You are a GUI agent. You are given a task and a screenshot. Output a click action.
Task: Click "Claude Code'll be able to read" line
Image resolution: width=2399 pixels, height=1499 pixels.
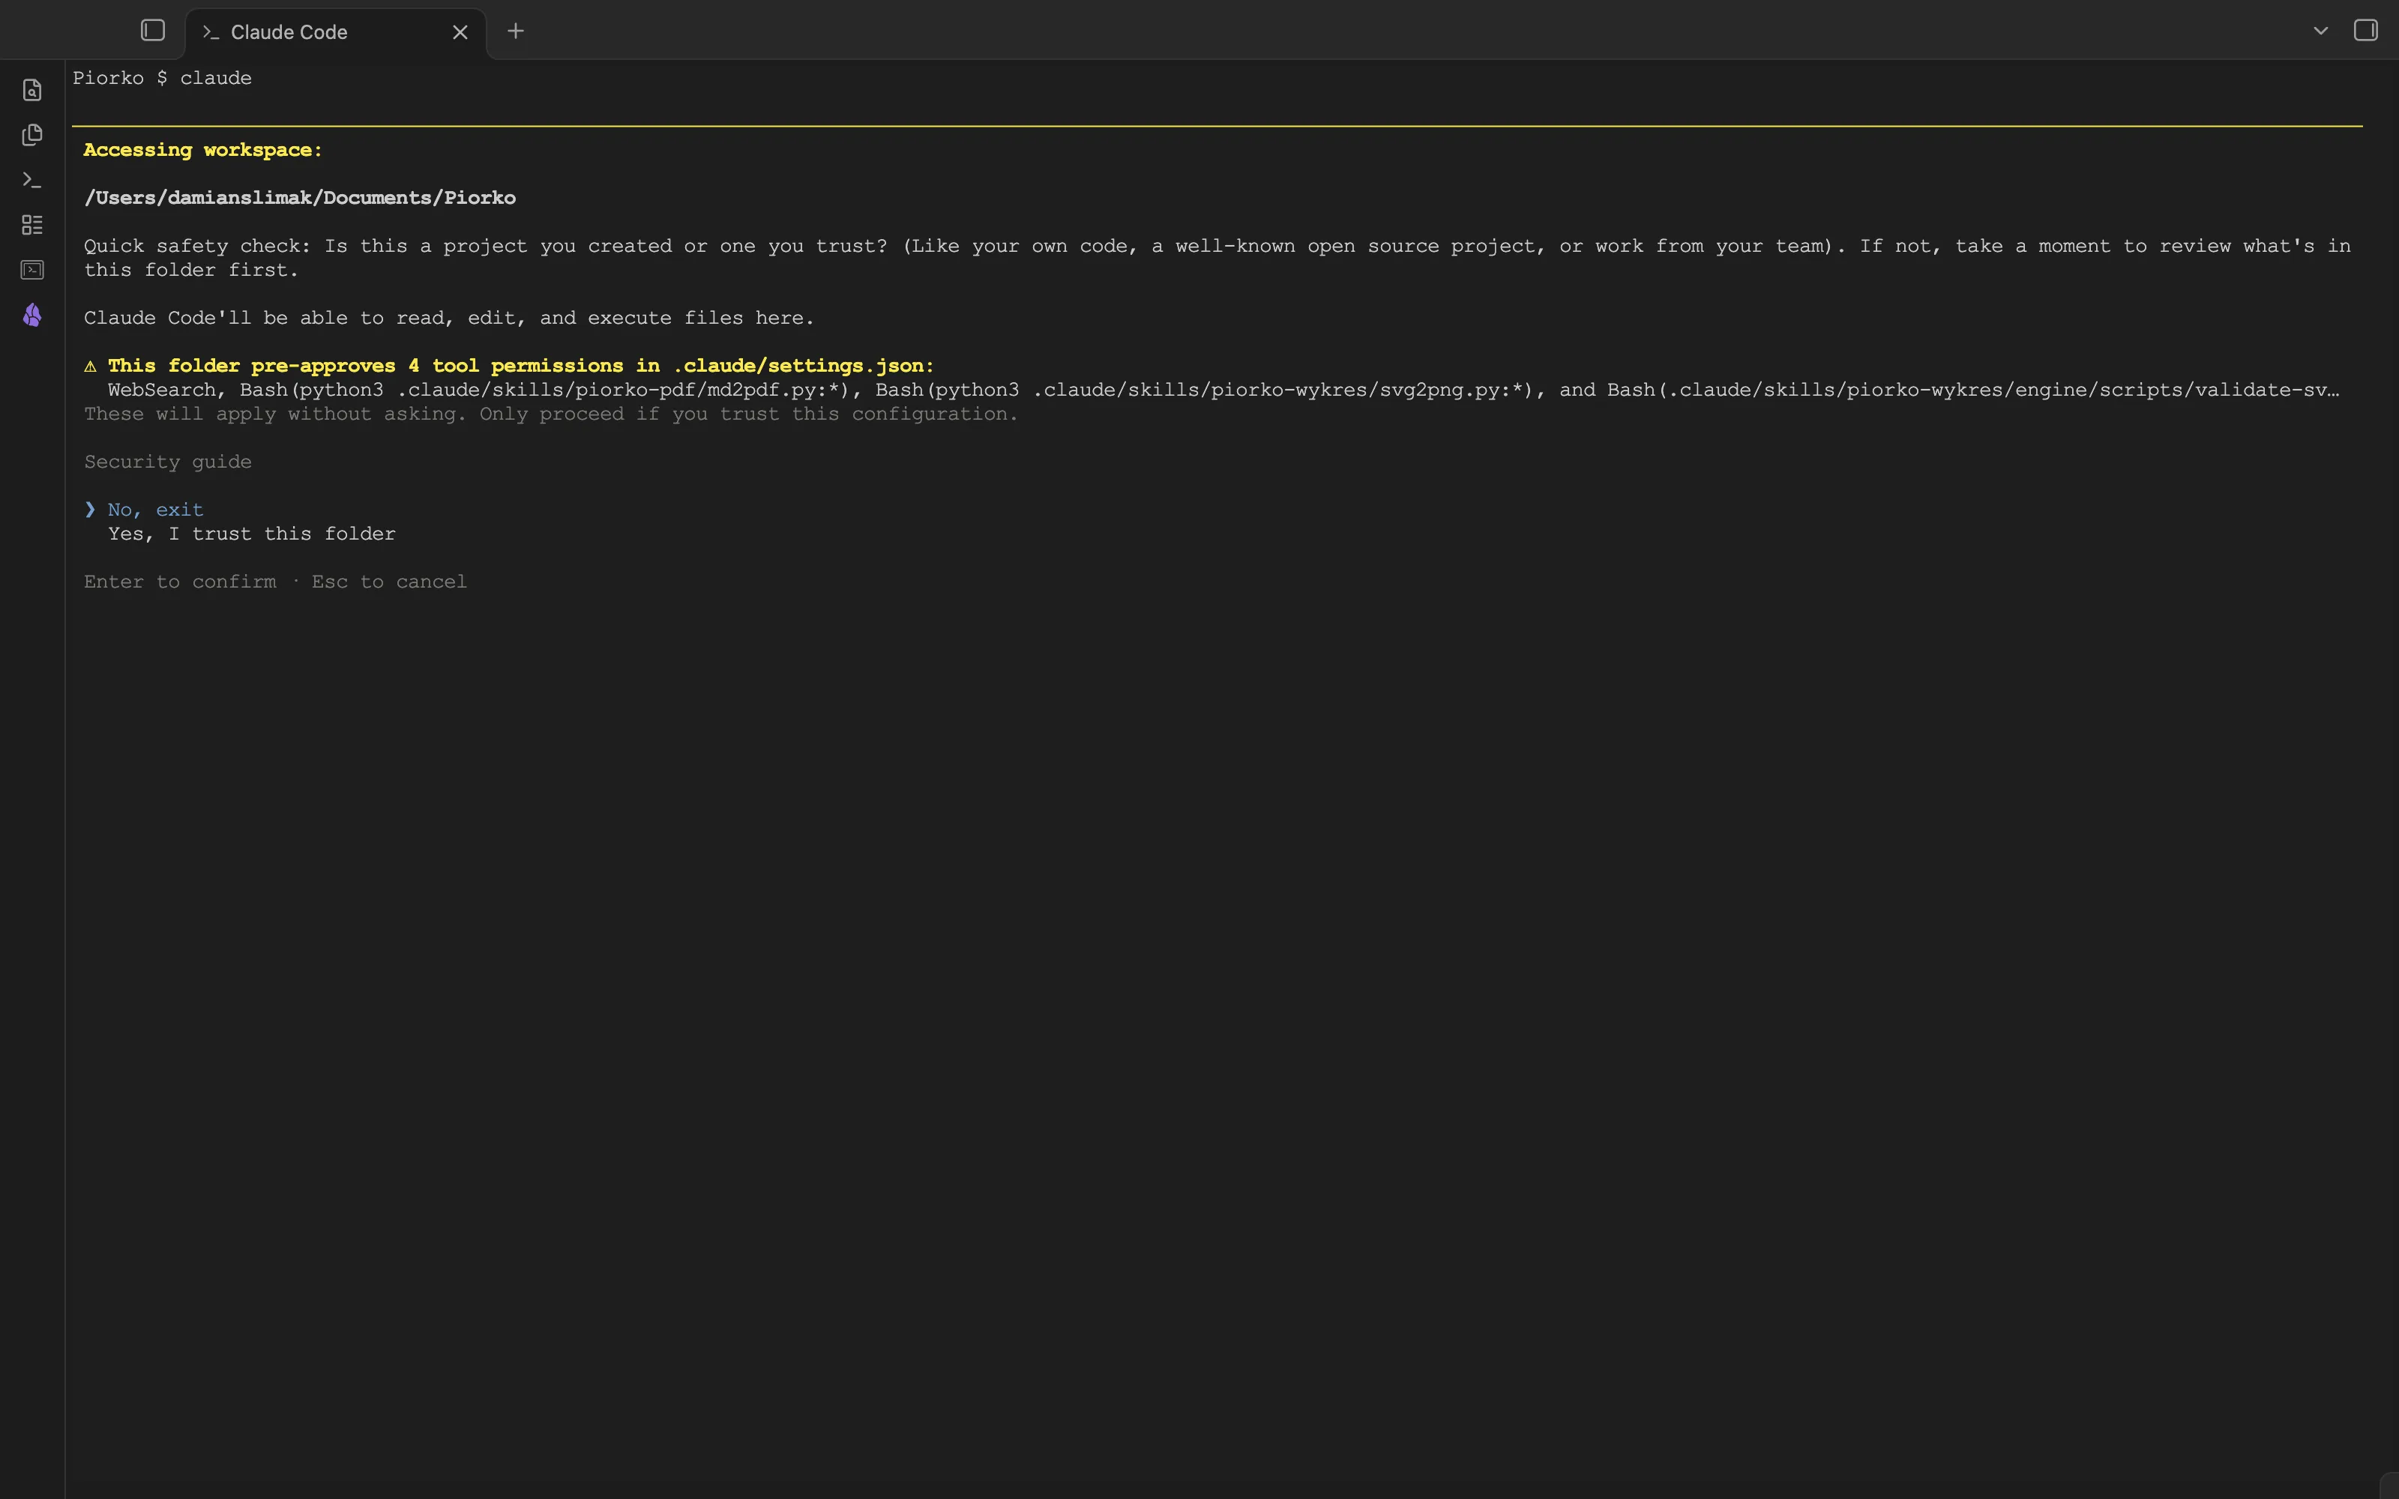tap(449, 319)
